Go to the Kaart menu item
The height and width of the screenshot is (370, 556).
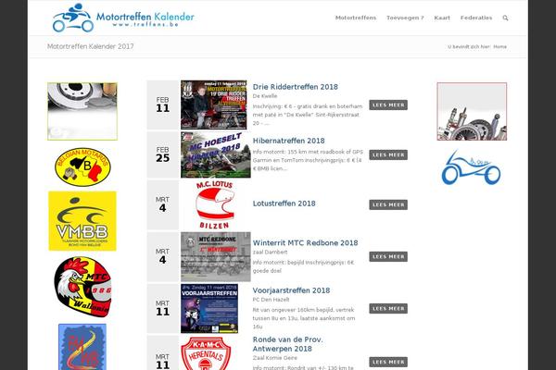(x=442, y=18)
